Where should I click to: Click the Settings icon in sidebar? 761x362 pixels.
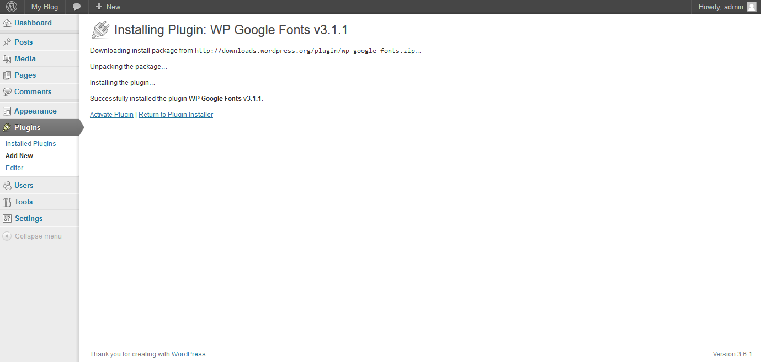click(7, 219)
